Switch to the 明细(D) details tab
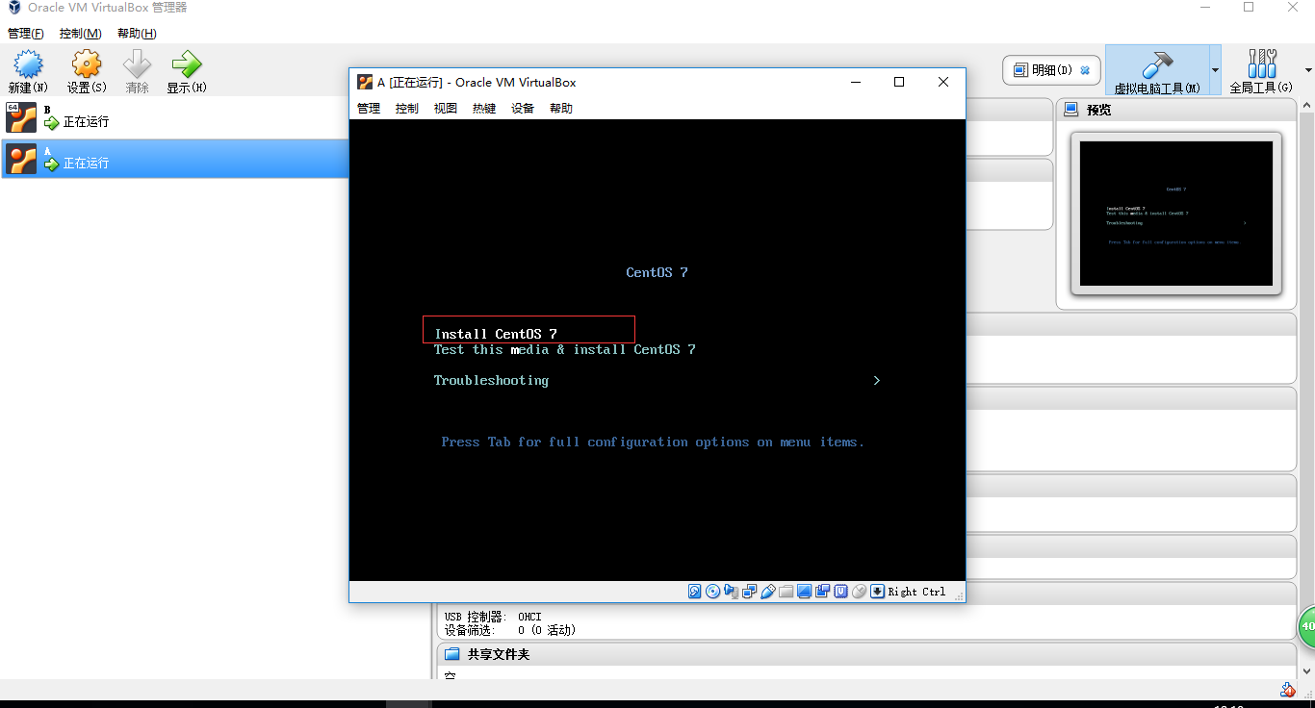Viewport: 1315px width, 708px height. click(x=1052, y=70)
